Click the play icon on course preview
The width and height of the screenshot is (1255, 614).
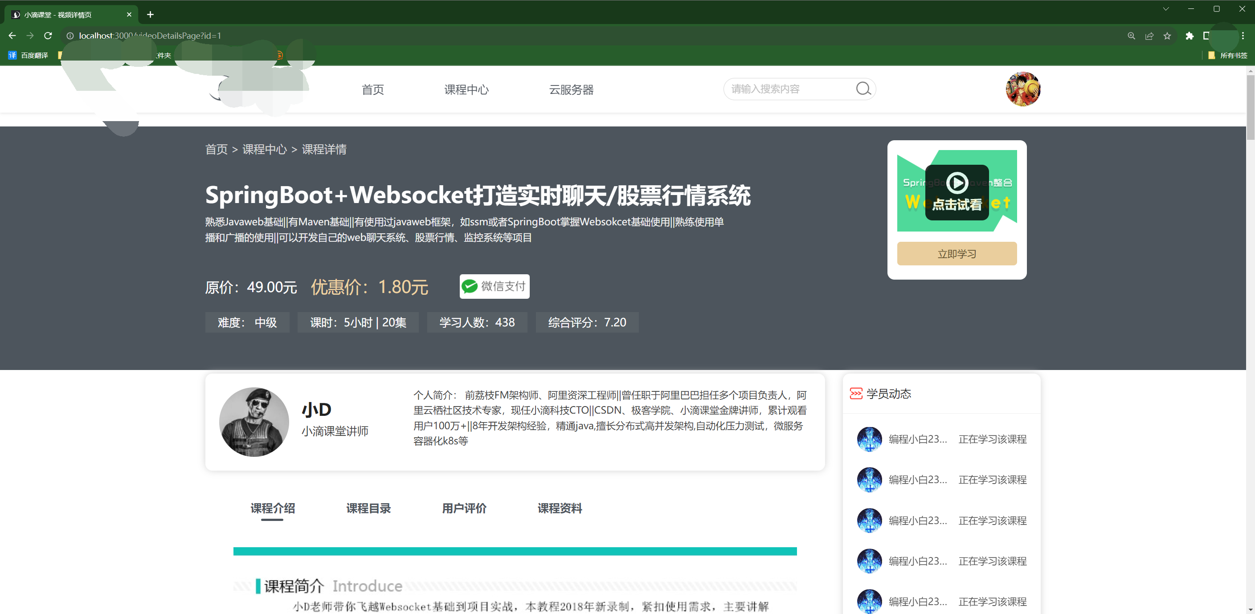957,183
